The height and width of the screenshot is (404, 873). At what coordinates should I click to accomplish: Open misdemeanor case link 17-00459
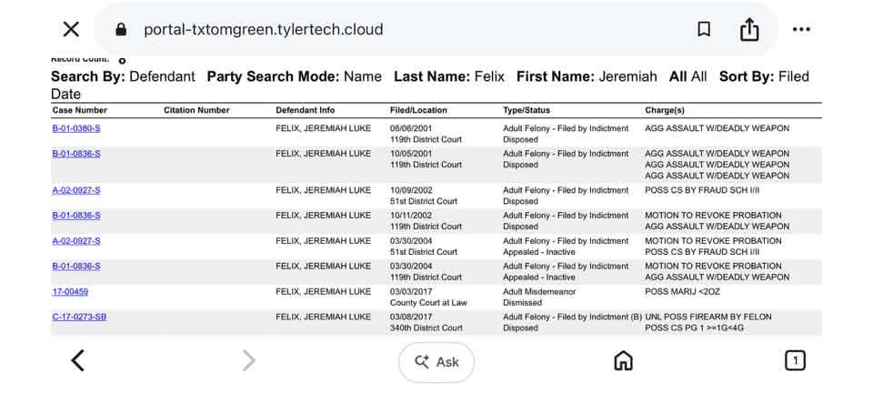[70, 292]
